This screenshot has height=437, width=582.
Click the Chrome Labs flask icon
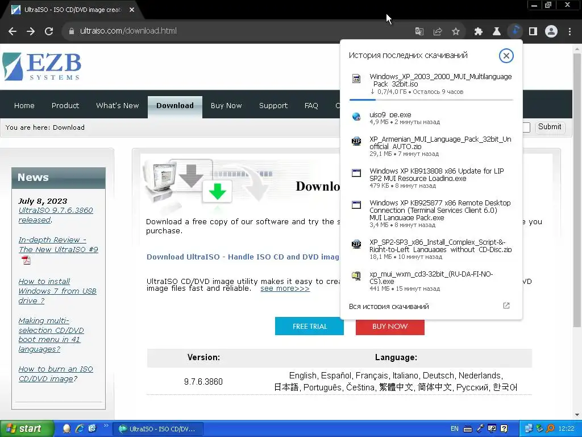pos(497,32)
